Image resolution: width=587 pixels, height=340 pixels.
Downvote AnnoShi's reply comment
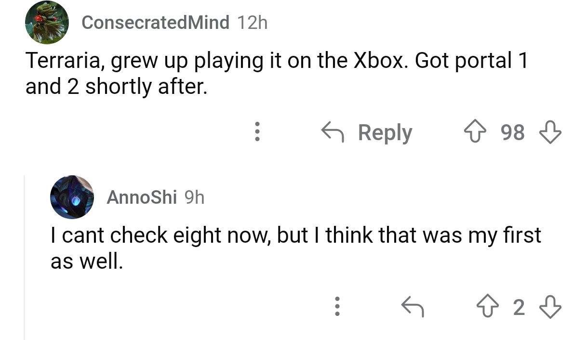coord(550,307)
